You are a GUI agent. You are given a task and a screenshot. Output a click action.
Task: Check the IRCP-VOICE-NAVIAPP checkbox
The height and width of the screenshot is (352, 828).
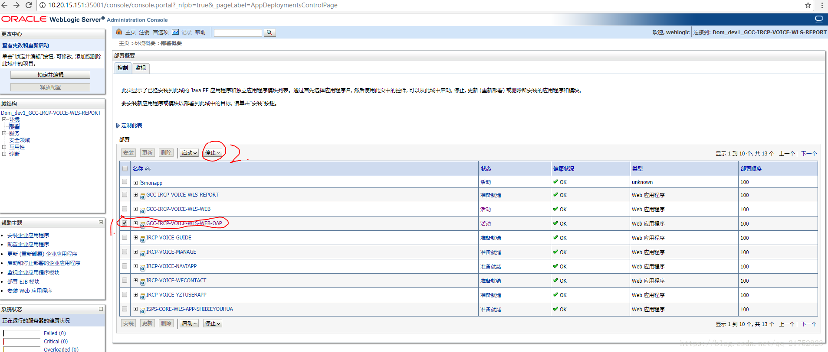[125, 266]
